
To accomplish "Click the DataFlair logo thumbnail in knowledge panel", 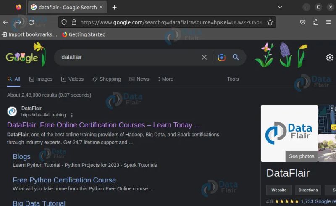I will [x=289, y=133].
